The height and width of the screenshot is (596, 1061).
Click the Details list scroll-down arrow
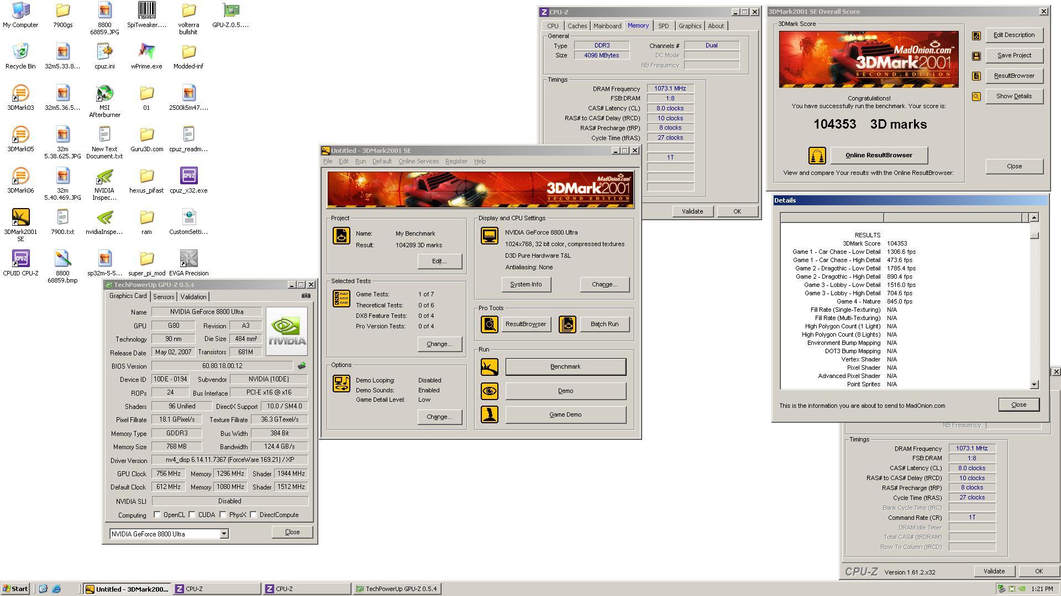pos(1034,385)
